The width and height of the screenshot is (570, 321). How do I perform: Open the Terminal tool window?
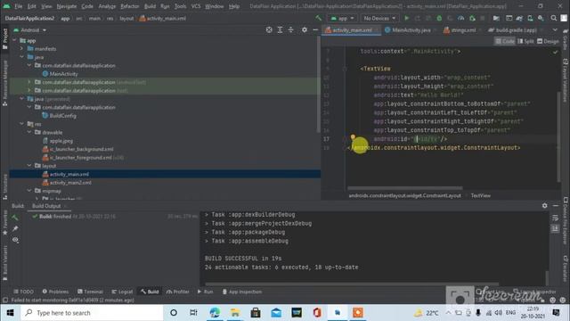click(x=90, y=292)
